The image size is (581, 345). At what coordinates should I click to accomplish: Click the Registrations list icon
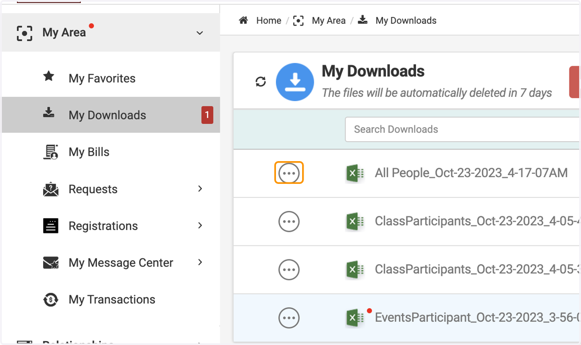click(50, 226)
